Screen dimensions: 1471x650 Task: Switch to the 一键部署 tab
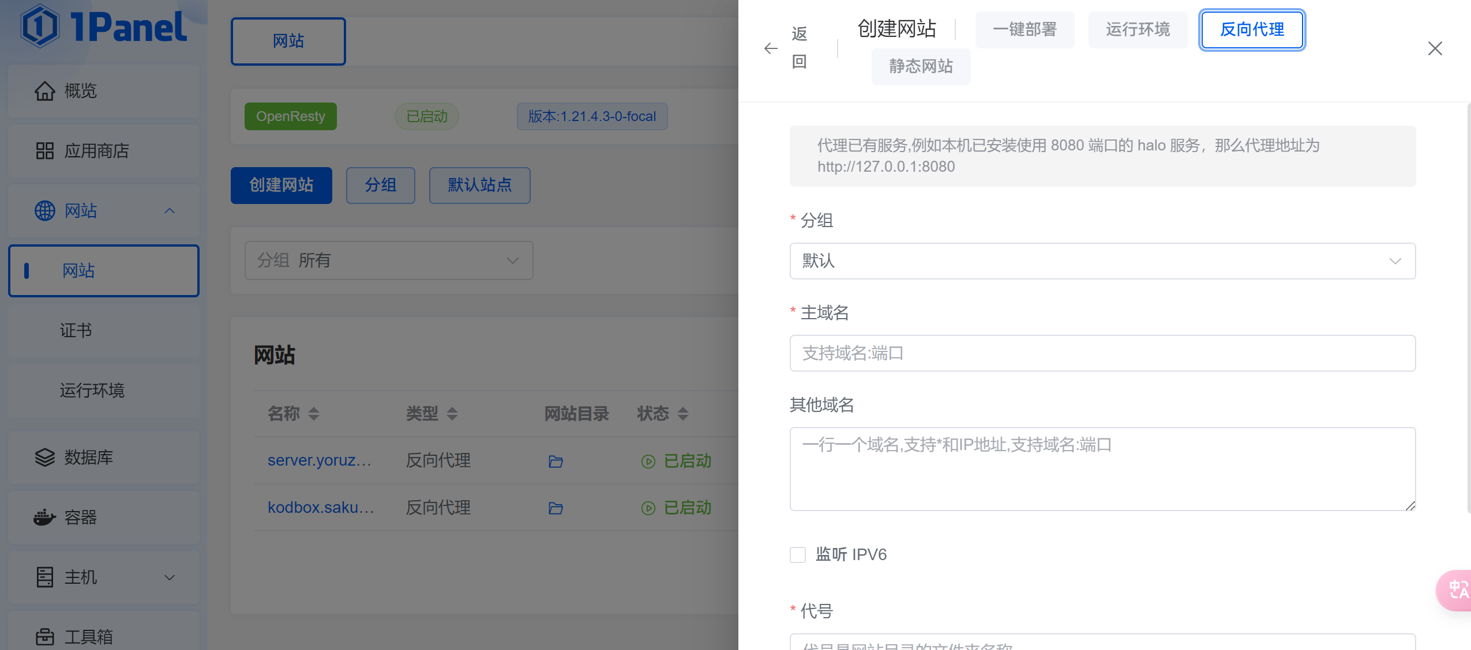point(1025,29)
